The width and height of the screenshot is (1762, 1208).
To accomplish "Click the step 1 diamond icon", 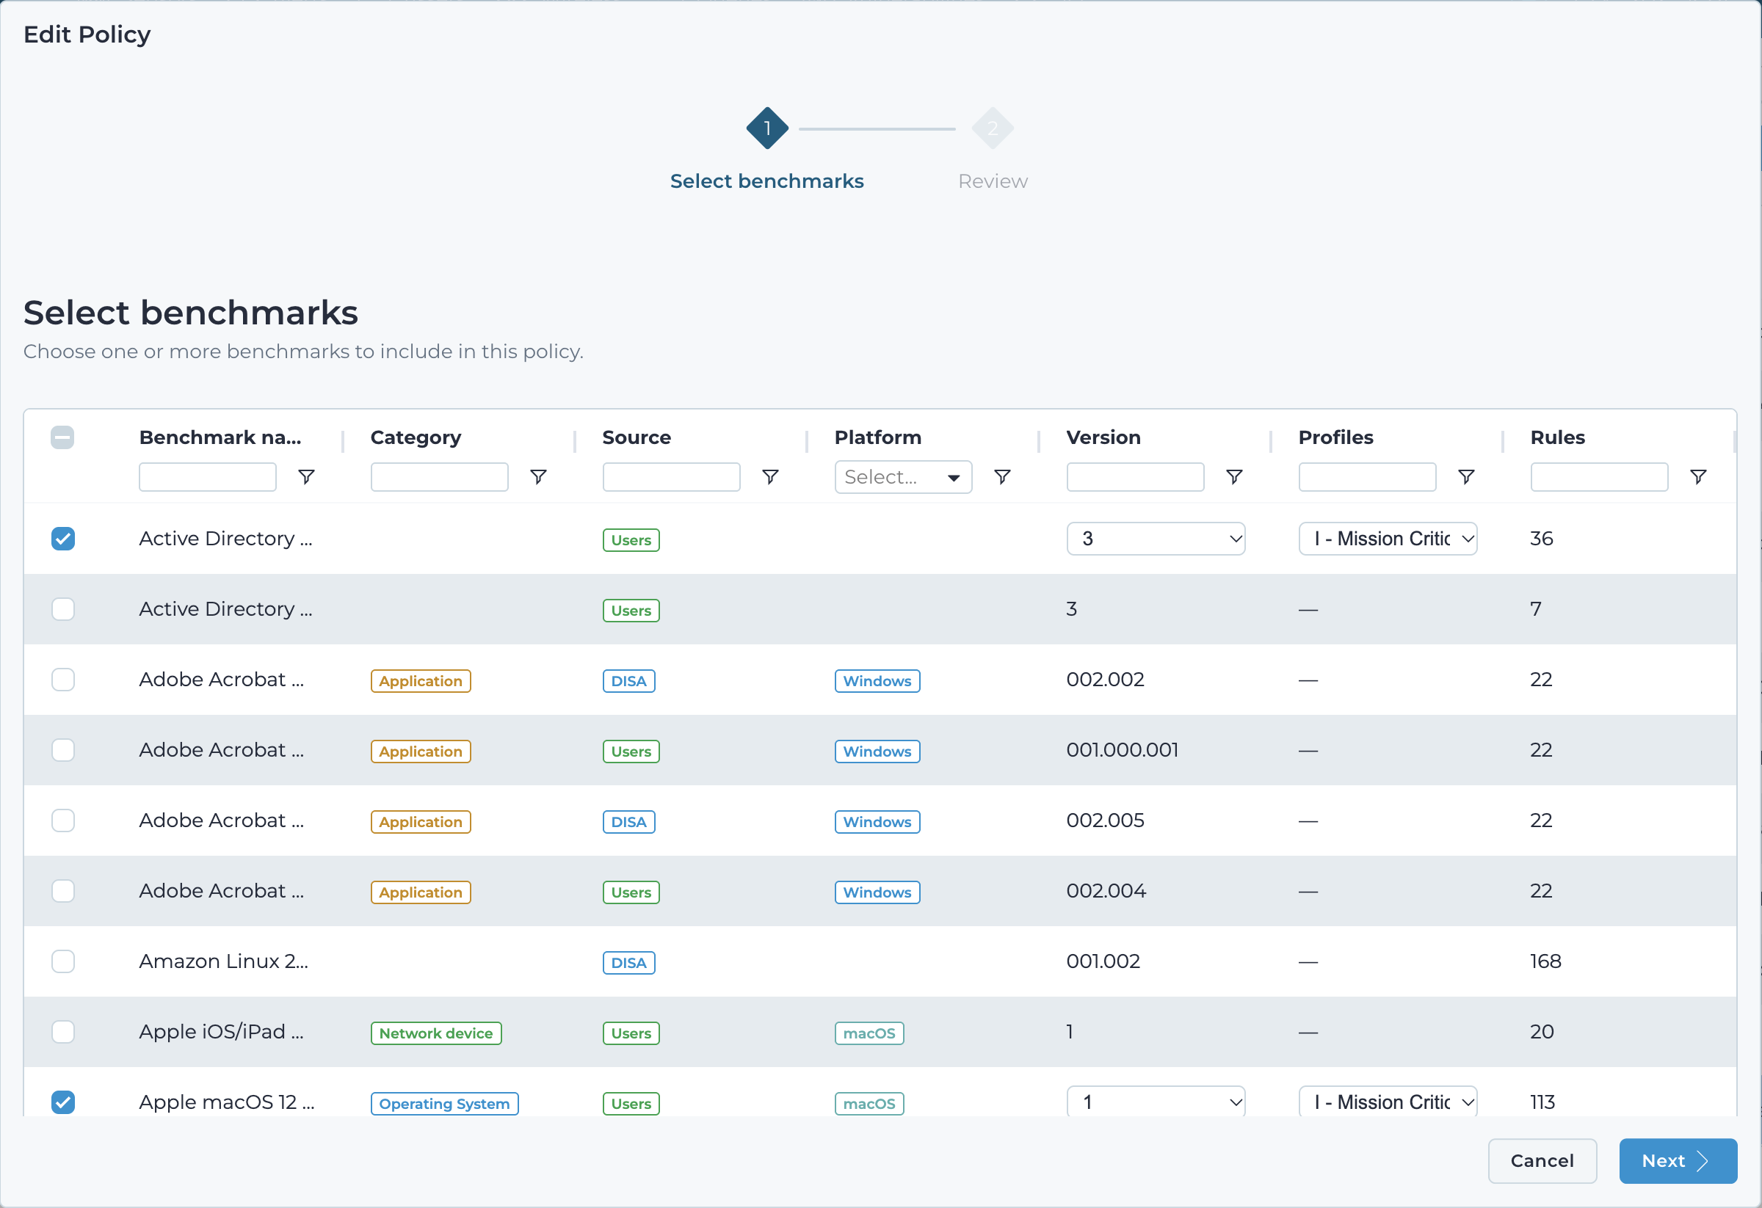I will (x=767, y=128).
